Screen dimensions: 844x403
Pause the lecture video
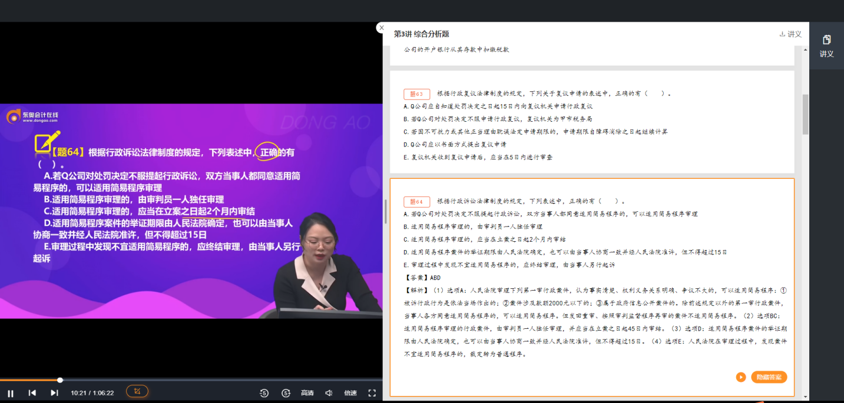coord(11,392)
